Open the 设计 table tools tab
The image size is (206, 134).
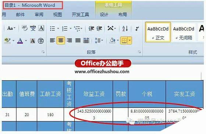[x=104, y=14]
